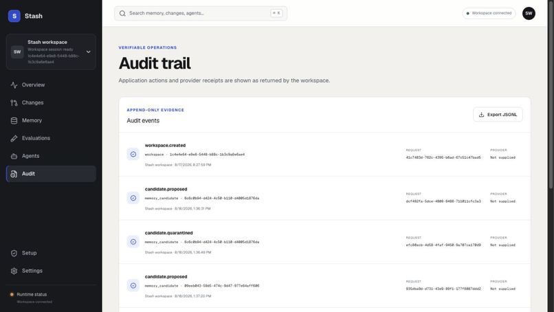Viewport: 554px width, 312px height.
Task: Click request ID starting efc80acb
Action: pyautogui.click(x=443, y=245)
